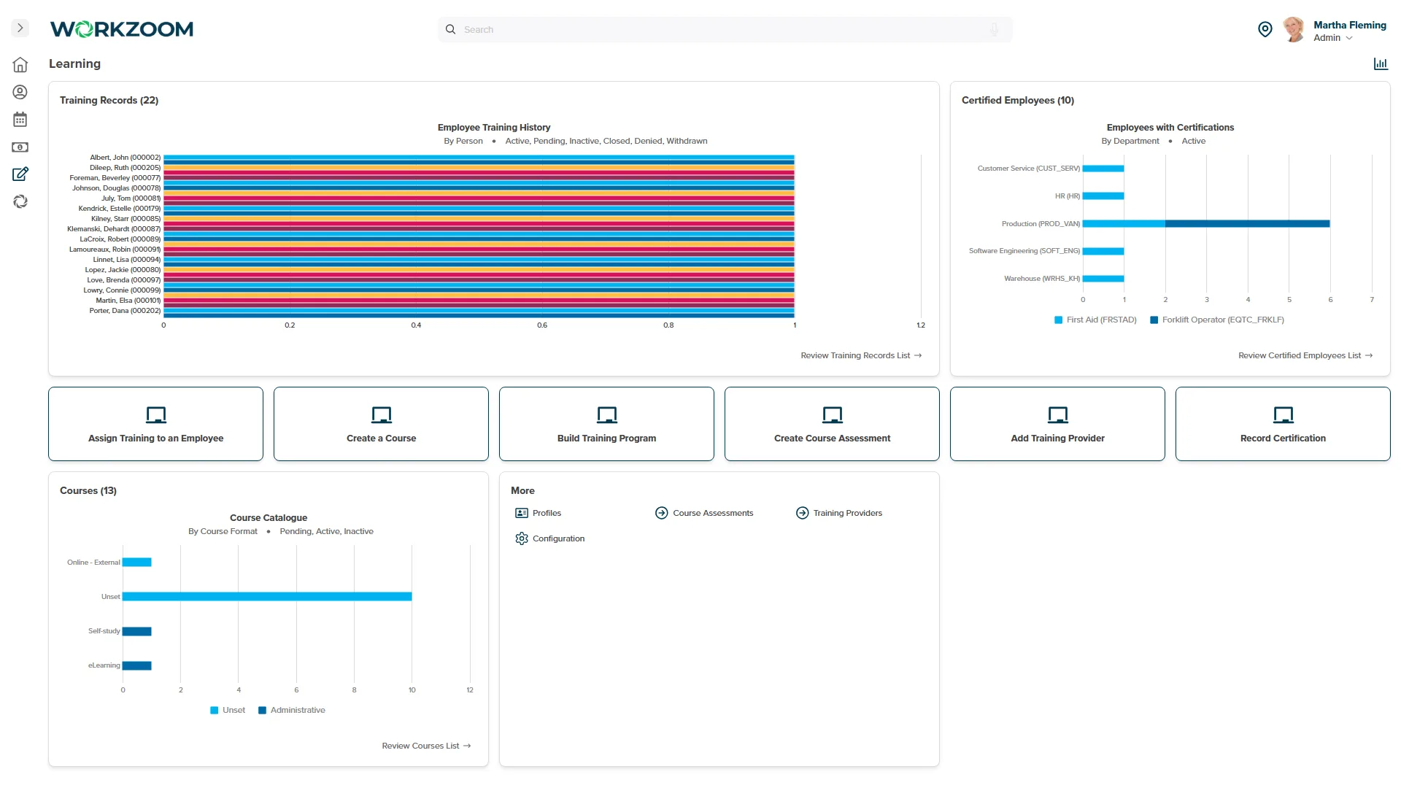Open the payroll money icon in sidebar
The height and width of the screenshot is (788, 1401).
20,147
